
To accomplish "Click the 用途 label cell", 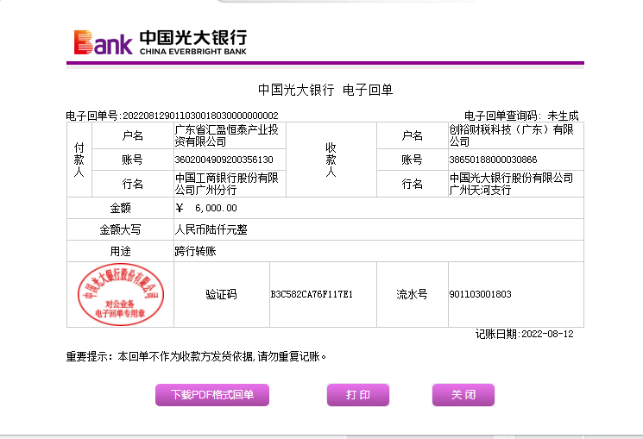I will 120,251.
